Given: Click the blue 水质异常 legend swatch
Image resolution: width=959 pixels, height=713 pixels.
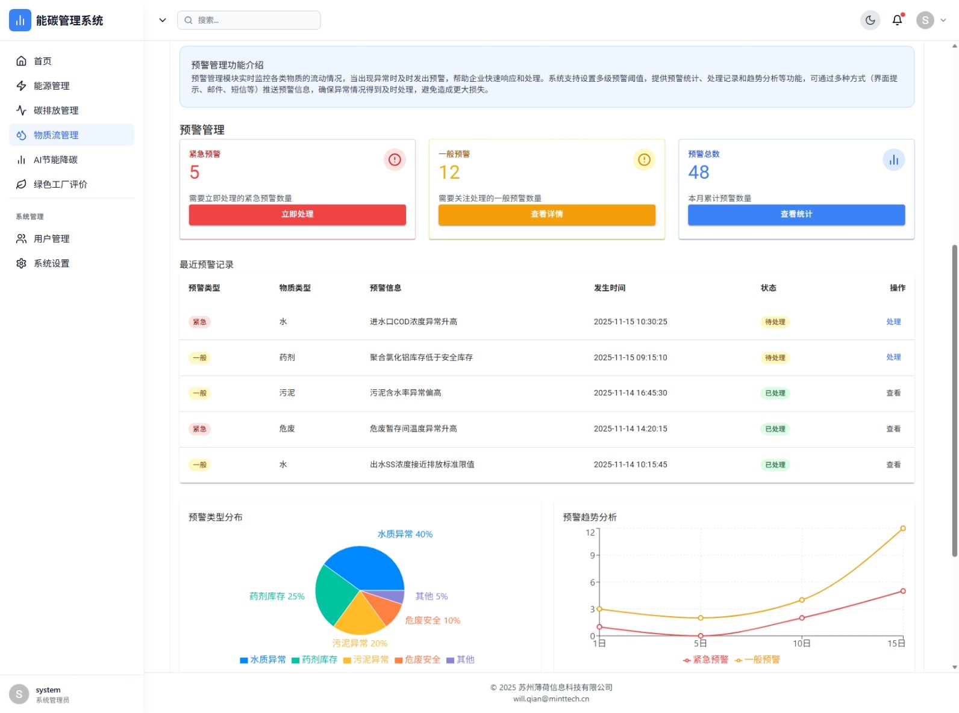Looking at the screenshot, I should click(x=244, y=660).
